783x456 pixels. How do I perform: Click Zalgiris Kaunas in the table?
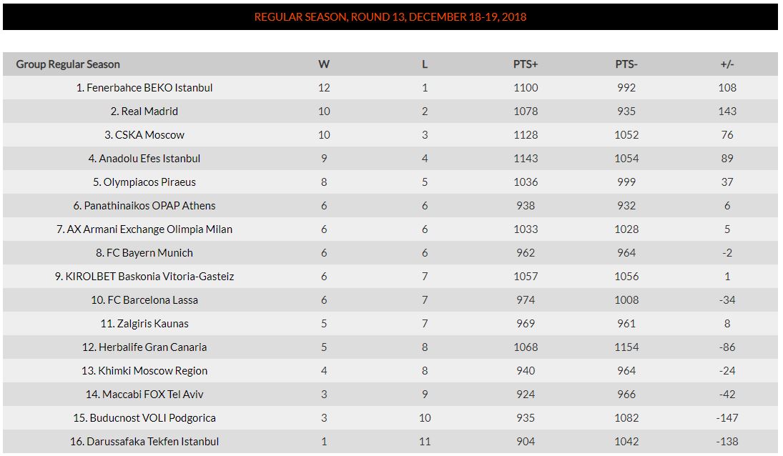point(144,324)
